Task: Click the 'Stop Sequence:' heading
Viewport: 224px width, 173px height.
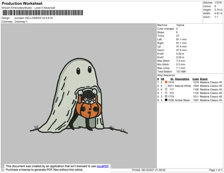Action: click(166, 75)
